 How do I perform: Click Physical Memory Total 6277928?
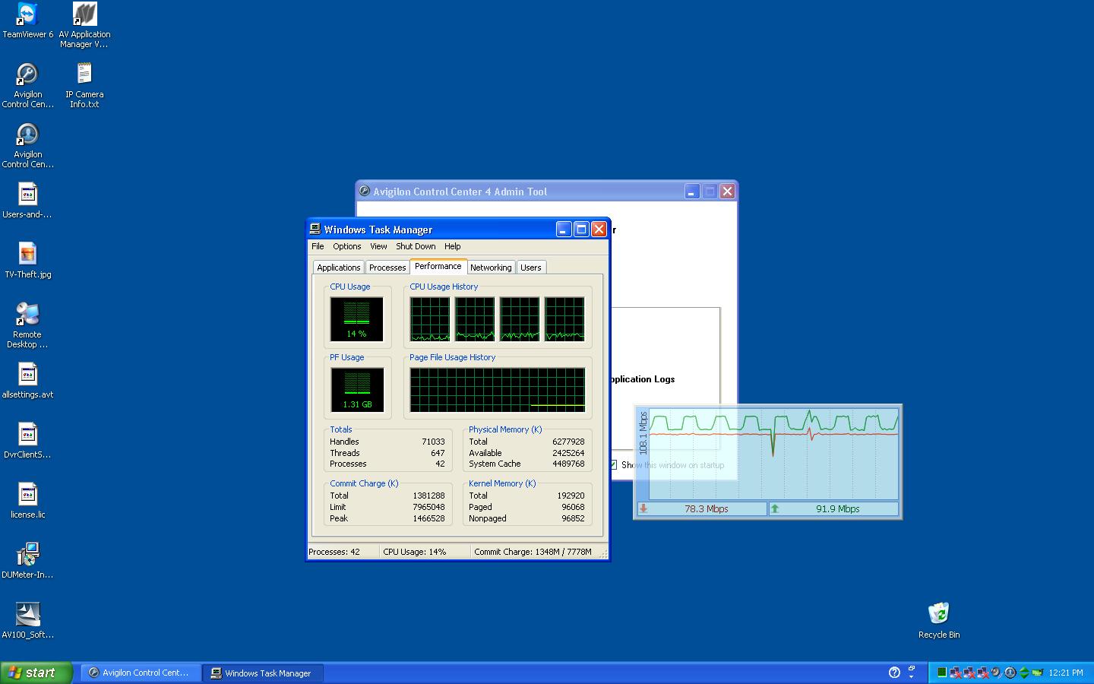pos(568,442)
